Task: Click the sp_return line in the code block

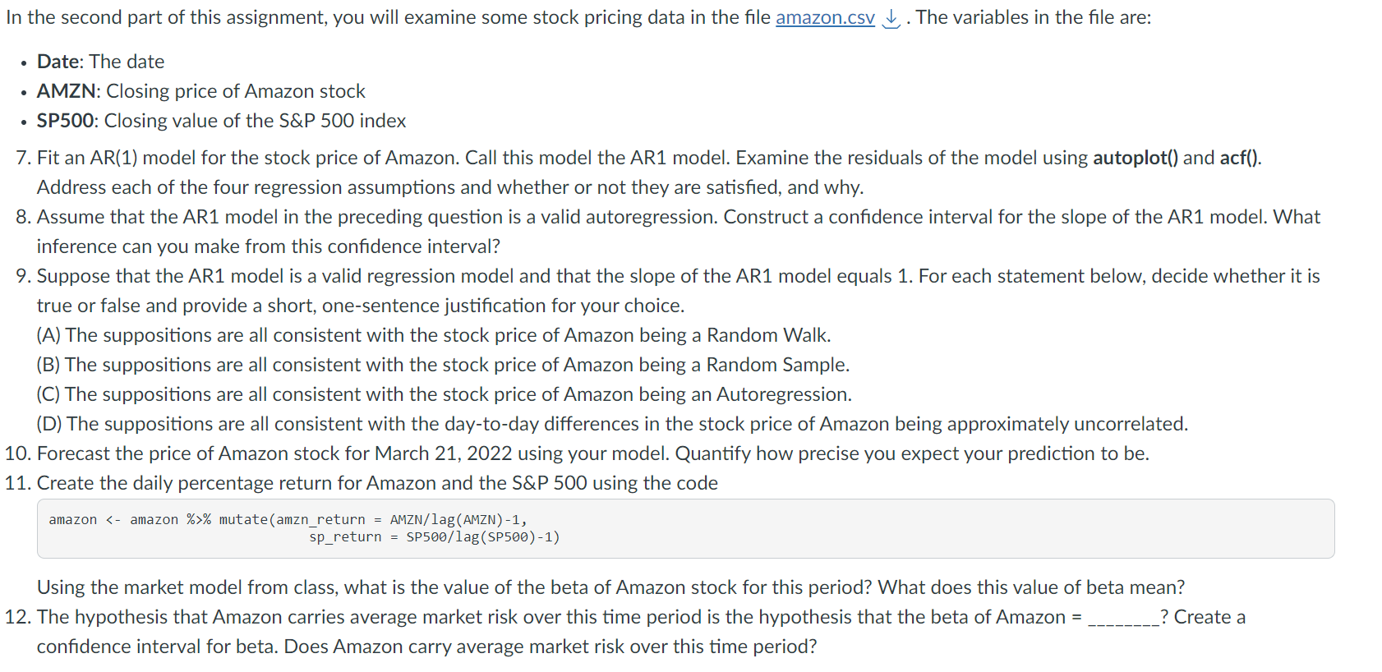Action: click(434, 537)
